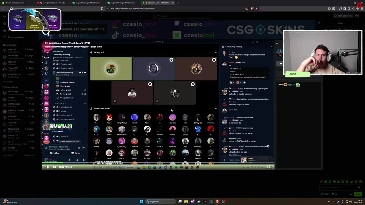Viewport: 365px width, 205px height.
Task: Open Hiratoshi recommended channel
Action: tap(19, 123)
